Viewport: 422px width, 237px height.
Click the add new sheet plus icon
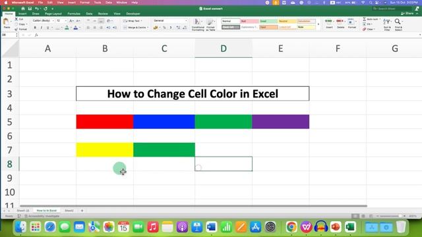pos(82,211)
